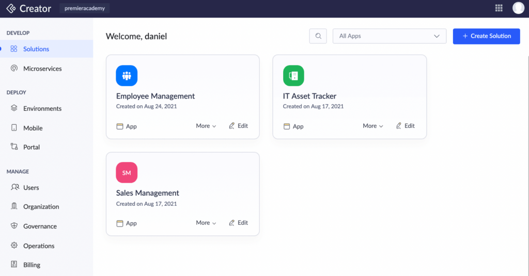Click the search magnifier icon
Image resolution: width=529 pixels, height=276 pixels.
click(x=318, y=36)
